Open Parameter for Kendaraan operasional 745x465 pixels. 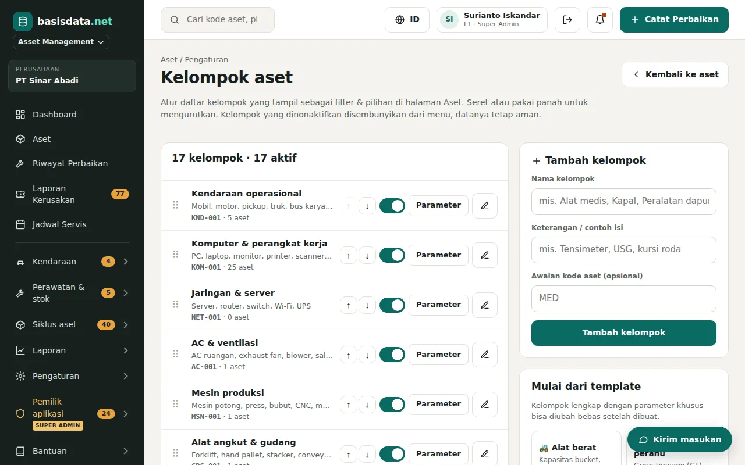pos(438,206)
